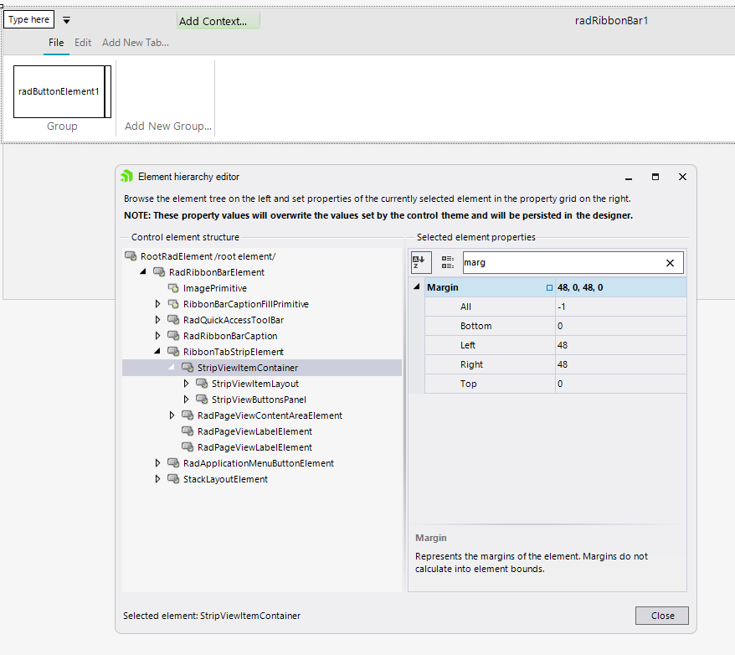Click the property search input field

pos(561,263)
